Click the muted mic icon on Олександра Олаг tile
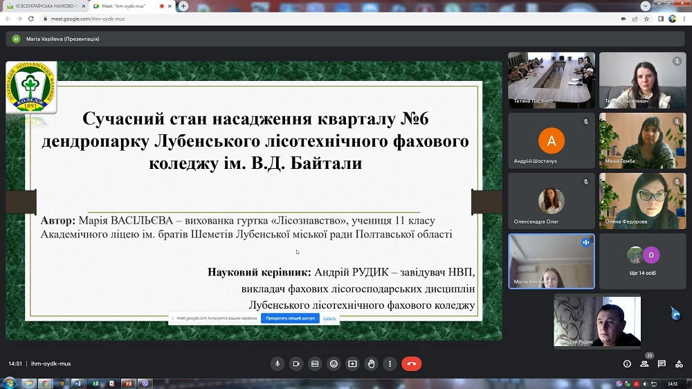The image size is (692, 389). (585, 182)
